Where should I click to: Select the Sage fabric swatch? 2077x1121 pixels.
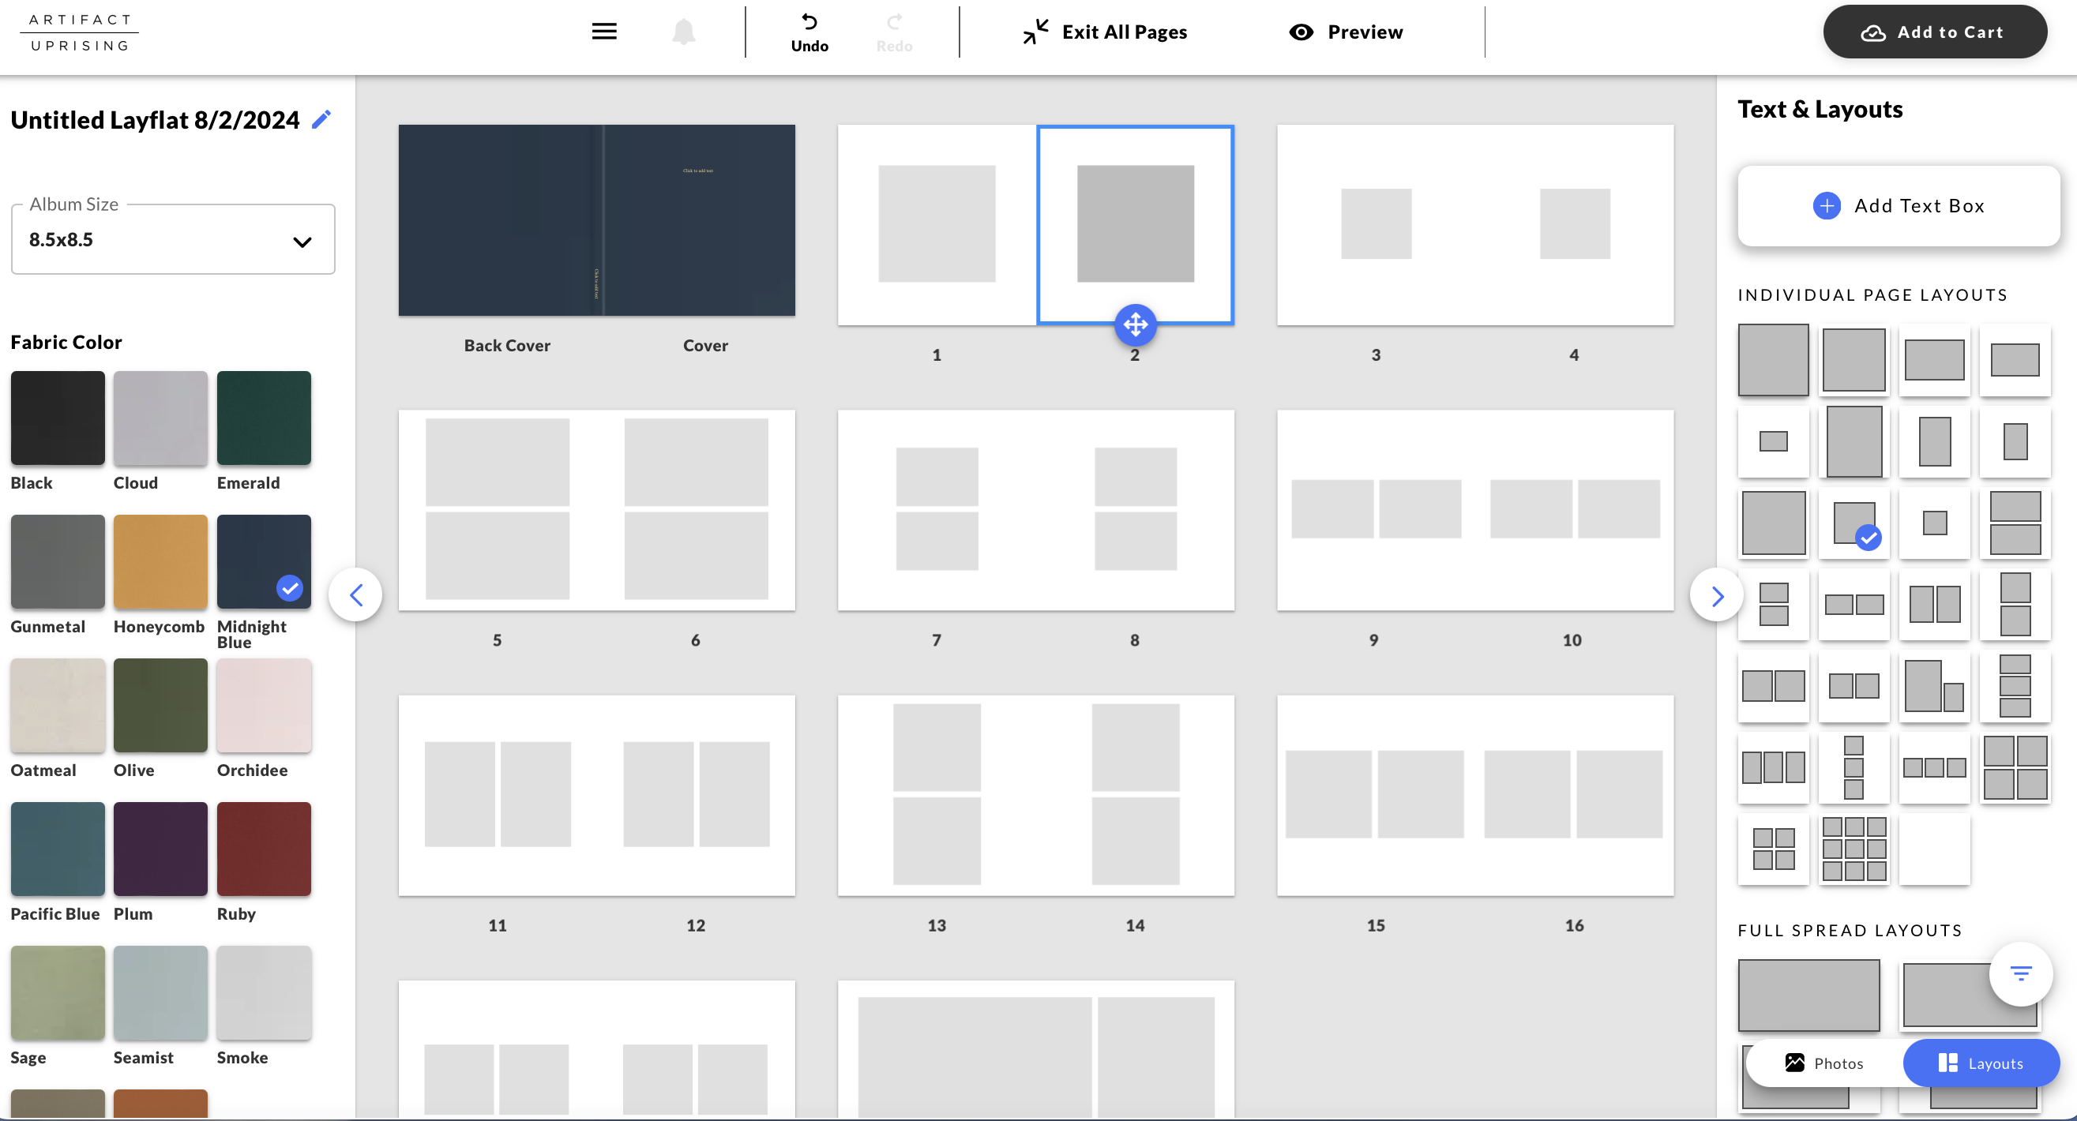tap(57, 992)
